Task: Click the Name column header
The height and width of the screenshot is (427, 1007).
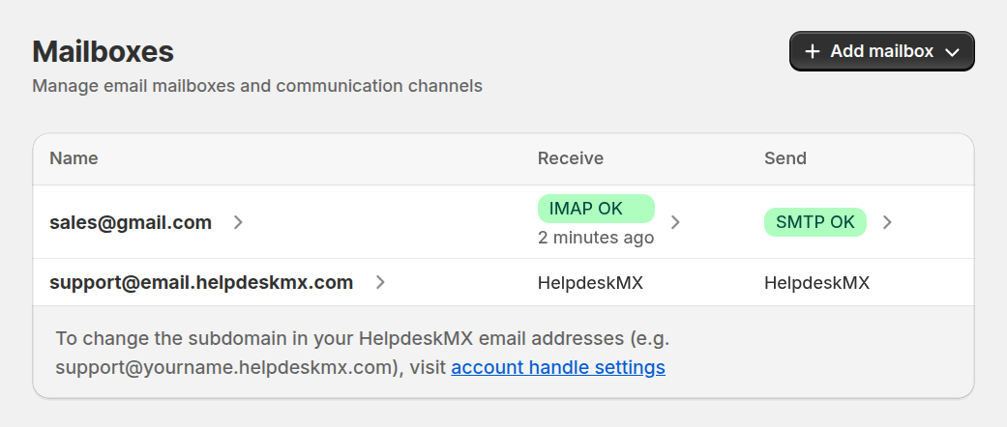Action: [x=74, y=158]
